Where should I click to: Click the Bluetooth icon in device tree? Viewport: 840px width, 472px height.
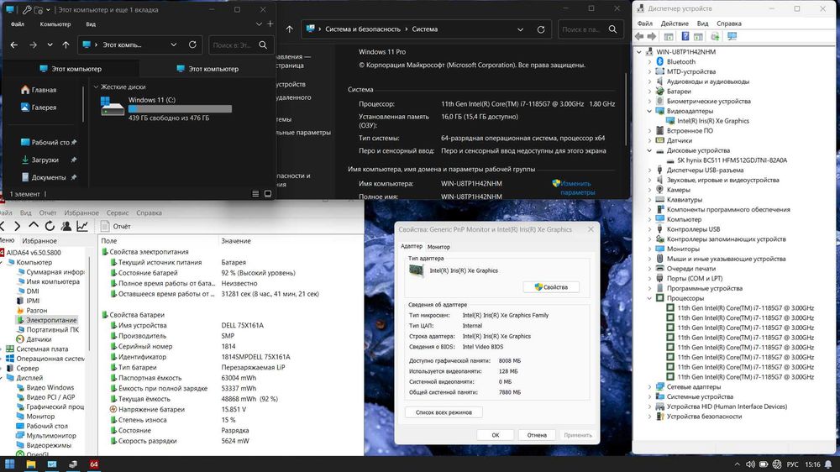click(x=660, y=61)
